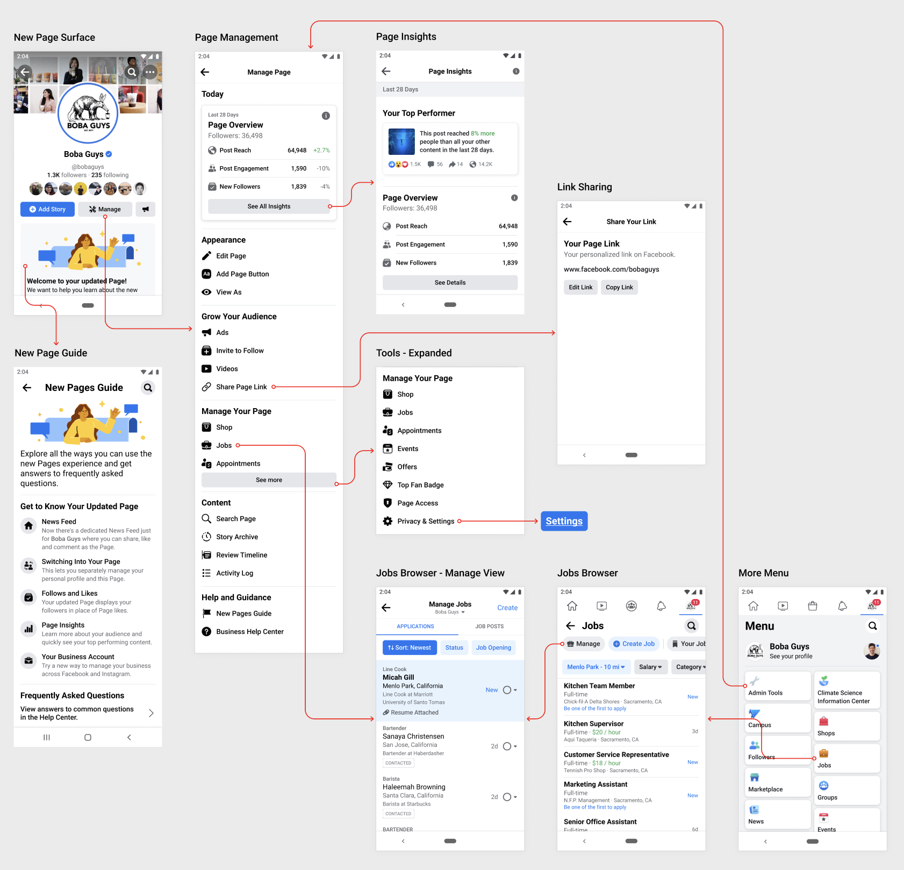Tap notifications bell in Jobs Browser top bar
904x870 pixels.
(662, 607)
